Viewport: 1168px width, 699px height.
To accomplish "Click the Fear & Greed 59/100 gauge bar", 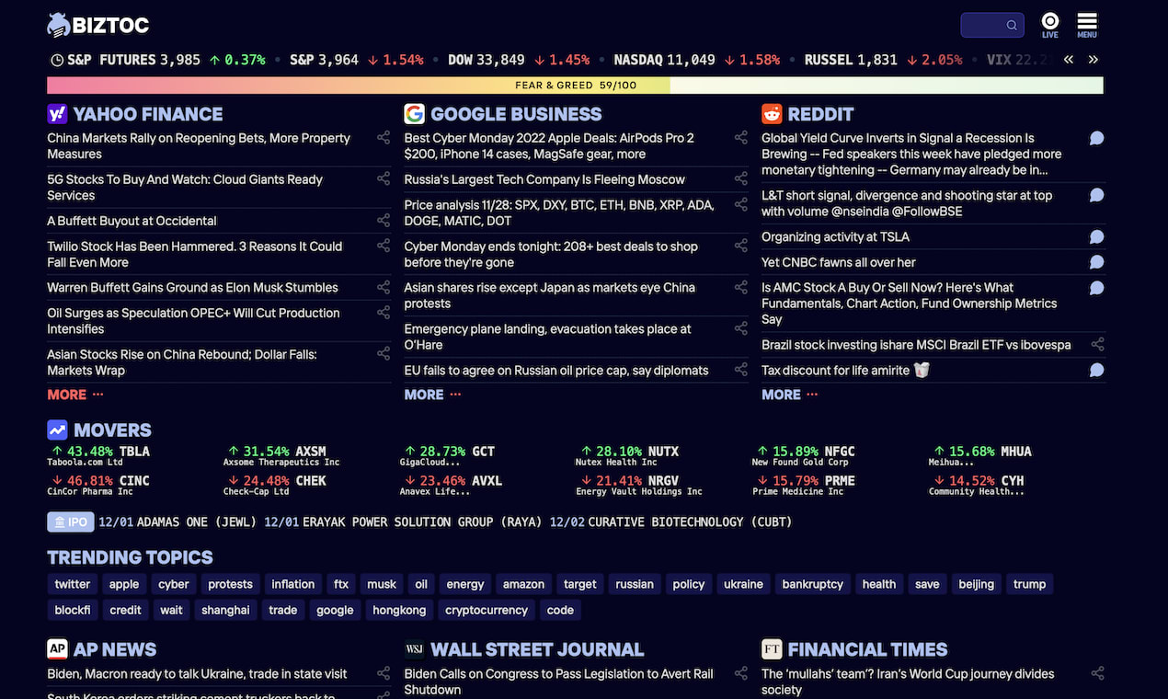I will (575, 86).
